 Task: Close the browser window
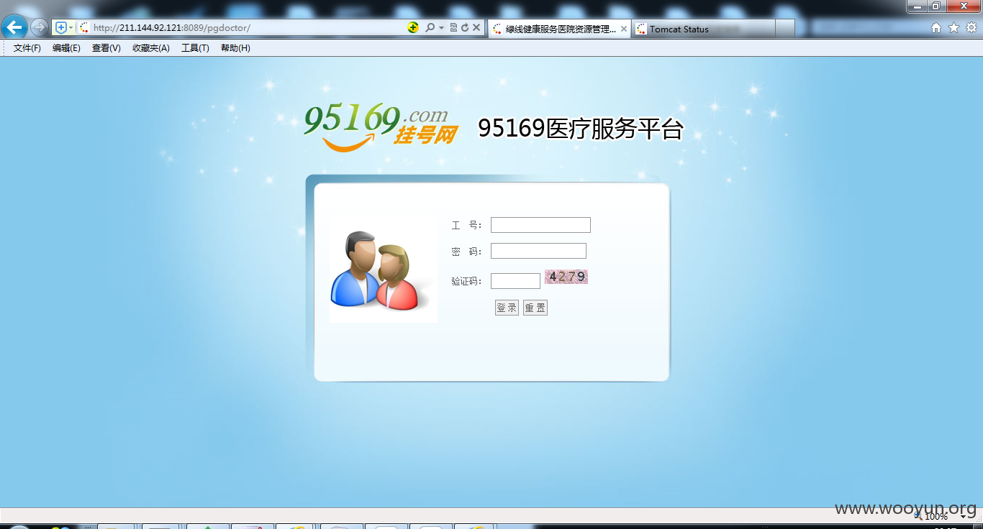tap(963, 6)
